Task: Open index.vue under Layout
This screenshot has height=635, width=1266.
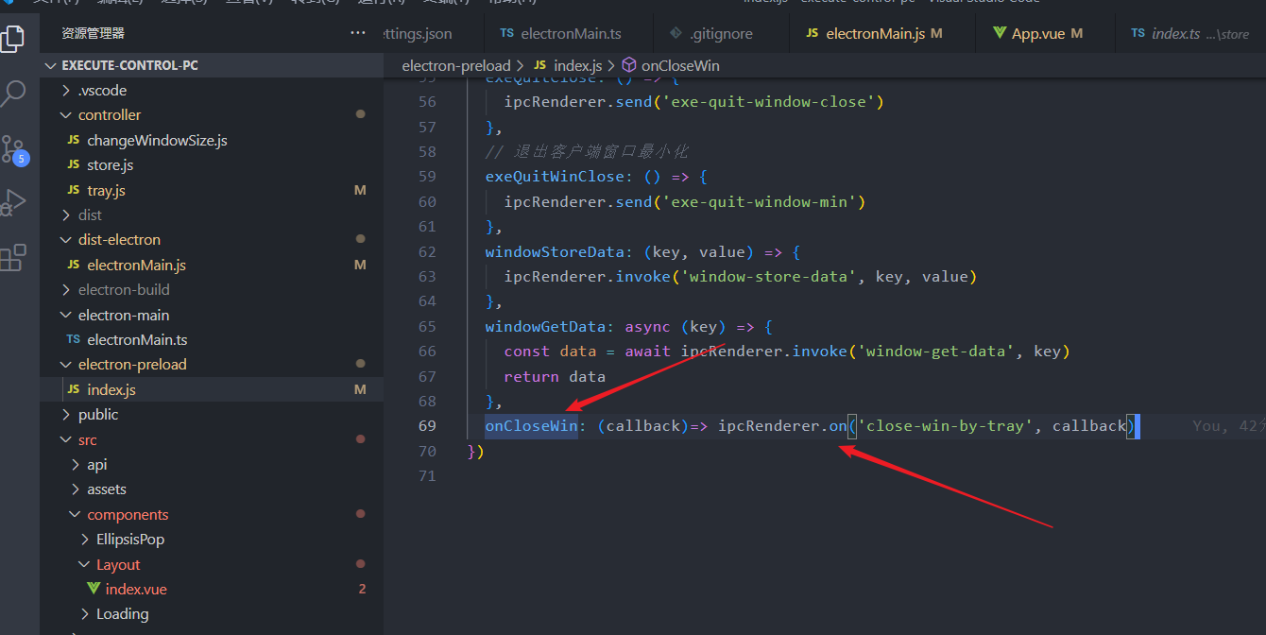Action: tap(136, 590)
